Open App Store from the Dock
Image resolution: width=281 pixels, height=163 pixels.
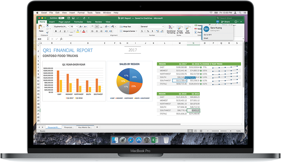pyautogui.click(x=139, y=140)
